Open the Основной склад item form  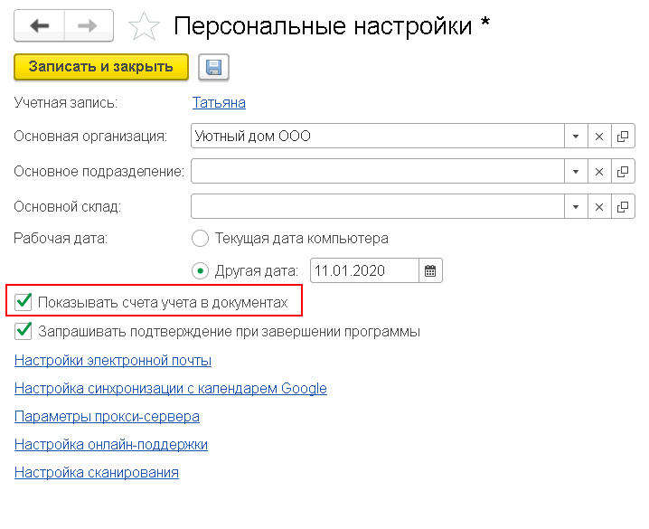point(623,206)
